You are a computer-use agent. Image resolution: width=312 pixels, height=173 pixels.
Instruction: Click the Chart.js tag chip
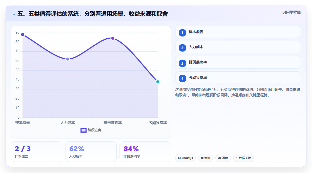(186, 158)
